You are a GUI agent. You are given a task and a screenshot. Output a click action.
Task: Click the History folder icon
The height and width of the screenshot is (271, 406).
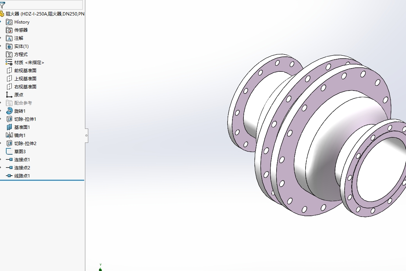coord(9,22)
